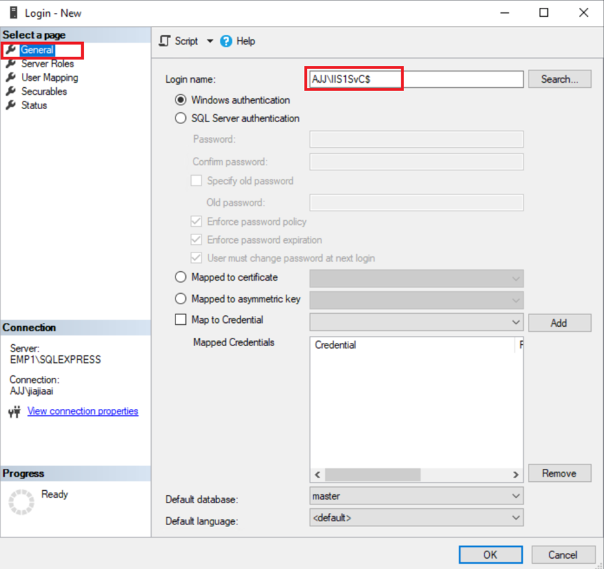Open the Default language dropdown

(515, 517)
